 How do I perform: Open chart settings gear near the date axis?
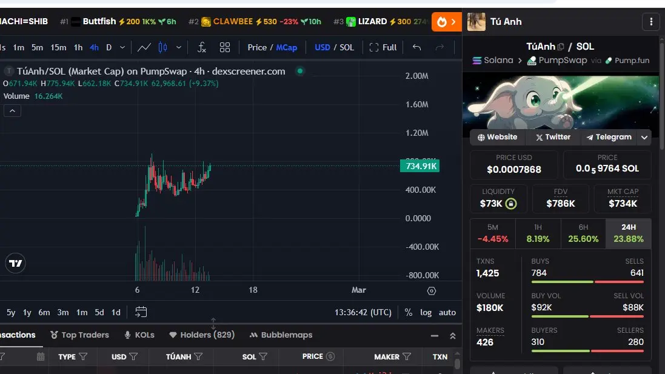pyautogui.click(x=432, y=291)
